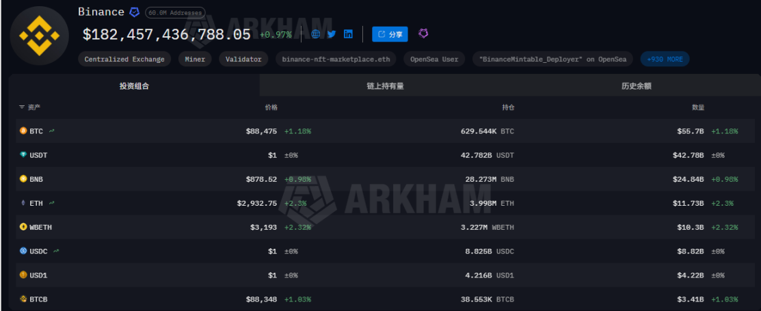Image resolution: width=761 pixels, height=311 pixels.
Task: Select the Validator tag
Action: coord(243,59)
